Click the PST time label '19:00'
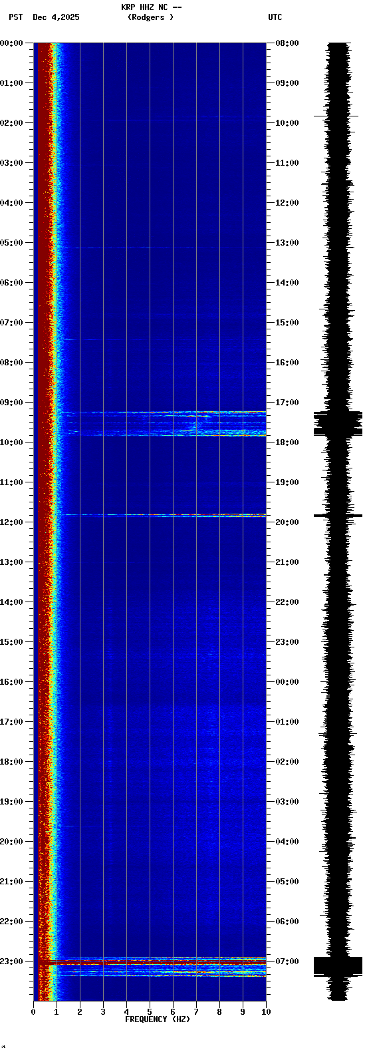This screenshot has height=1054, width=367. click(x=11, y=802)
